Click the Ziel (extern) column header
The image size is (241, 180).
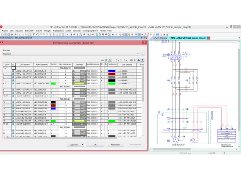(25, 64)
